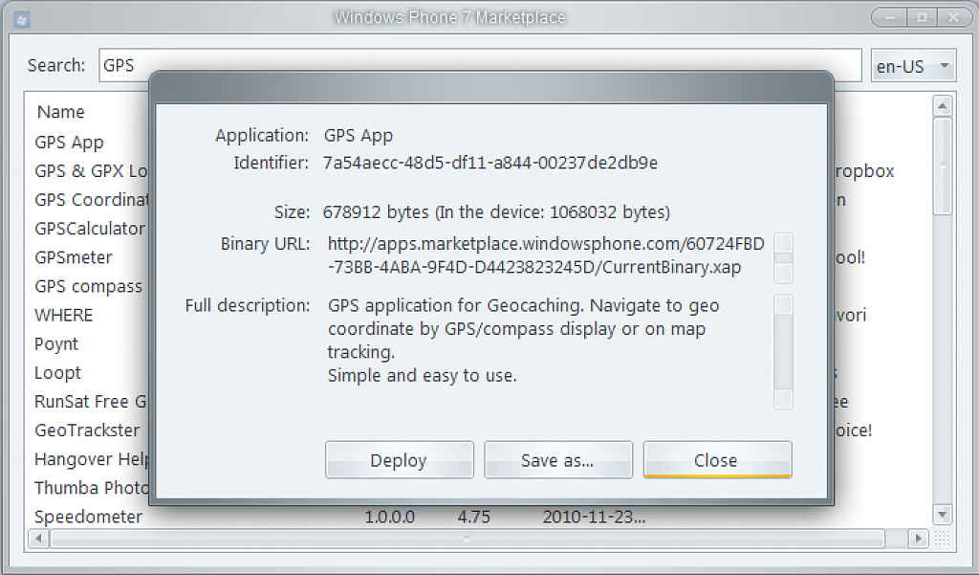Image resolution: width=979 pixels, height=575 pixels.
Task: Click the Name column header
Action: tap(60, 112)
